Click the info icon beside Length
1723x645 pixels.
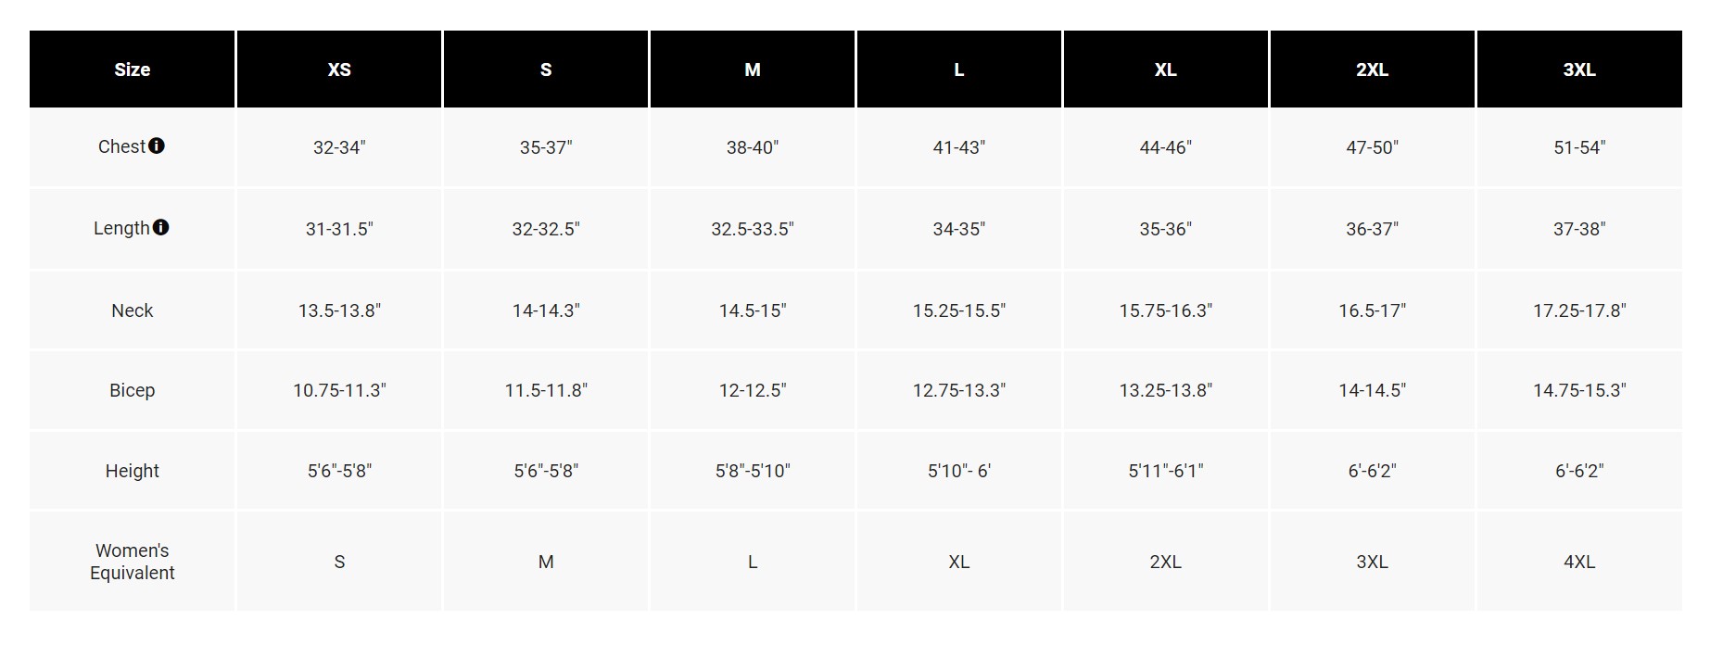[161, 227]
